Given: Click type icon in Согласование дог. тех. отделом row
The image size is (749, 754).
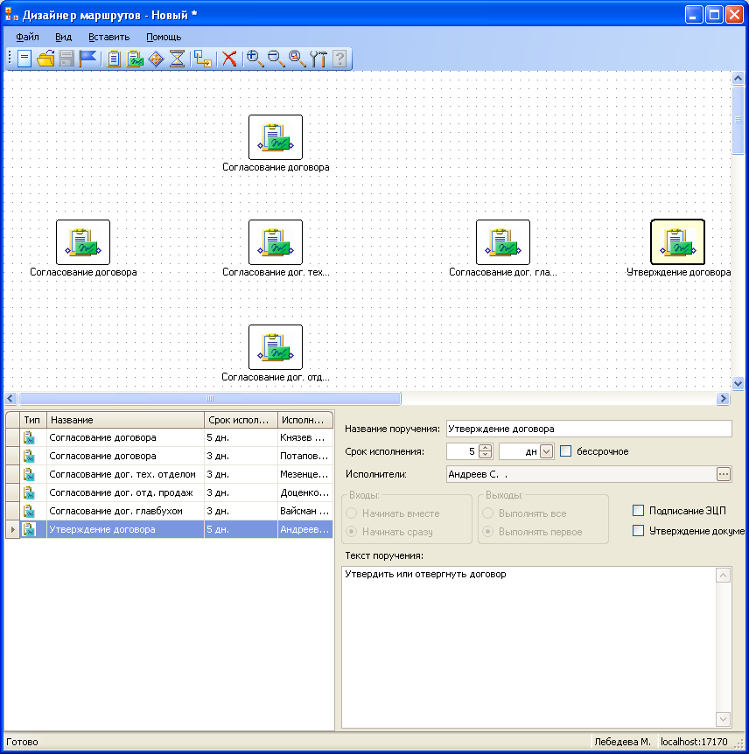Looking at the screenshot, I should pyautogui.click(x=30, y=474).
